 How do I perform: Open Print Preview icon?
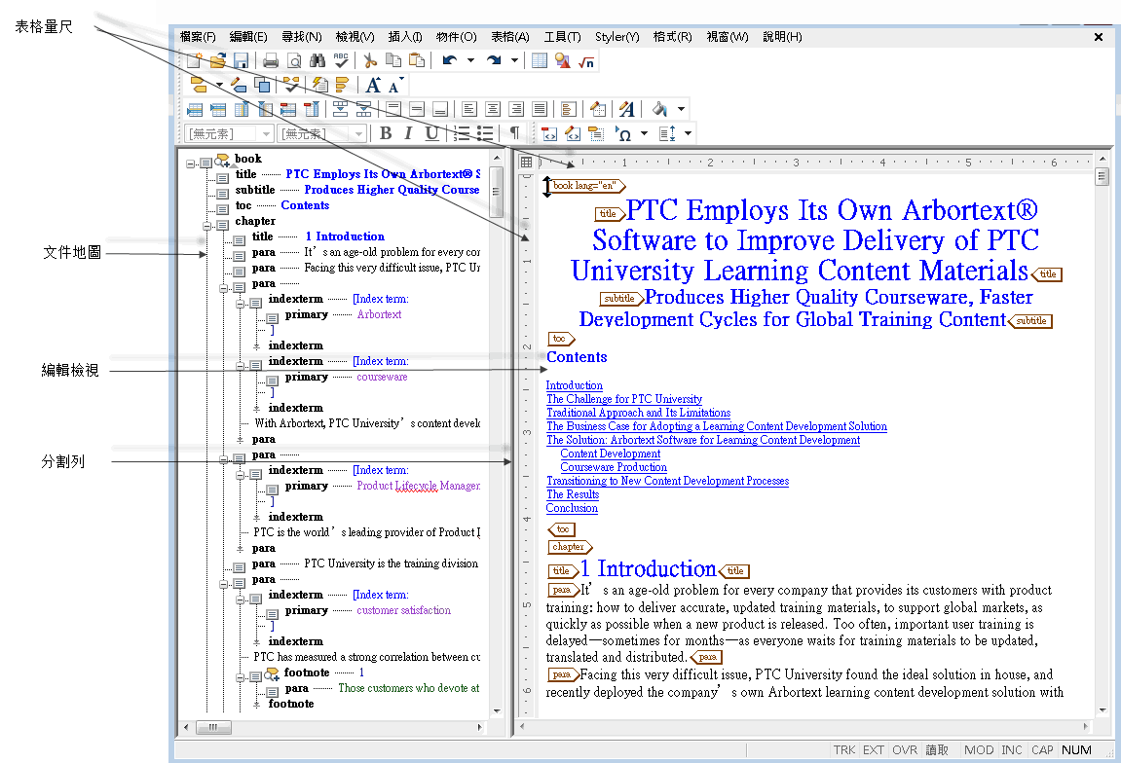pyautogui.click(x=294, y=60)
